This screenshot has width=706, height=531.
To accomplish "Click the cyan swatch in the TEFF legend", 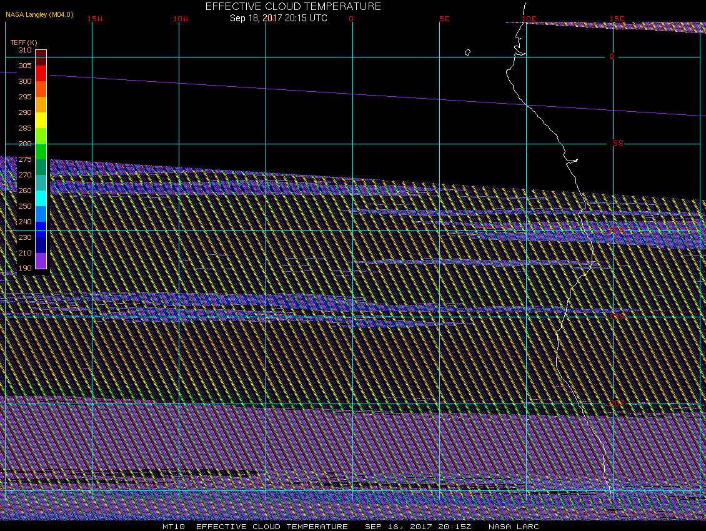I will [x=41, y=198].
